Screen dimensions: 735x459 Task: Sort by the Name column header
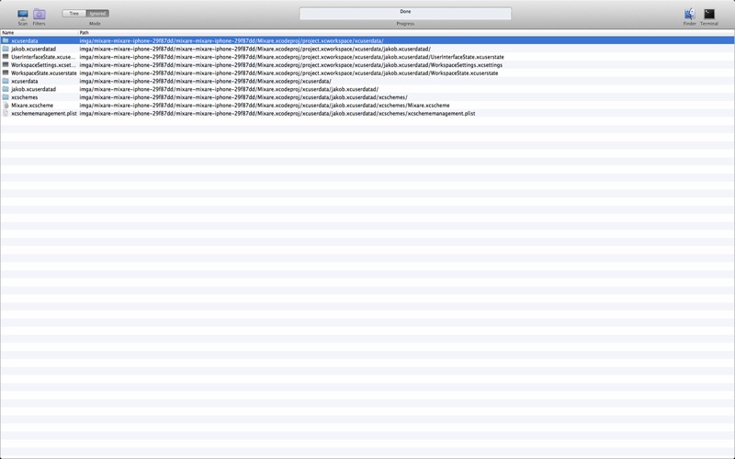click(39, 33)
